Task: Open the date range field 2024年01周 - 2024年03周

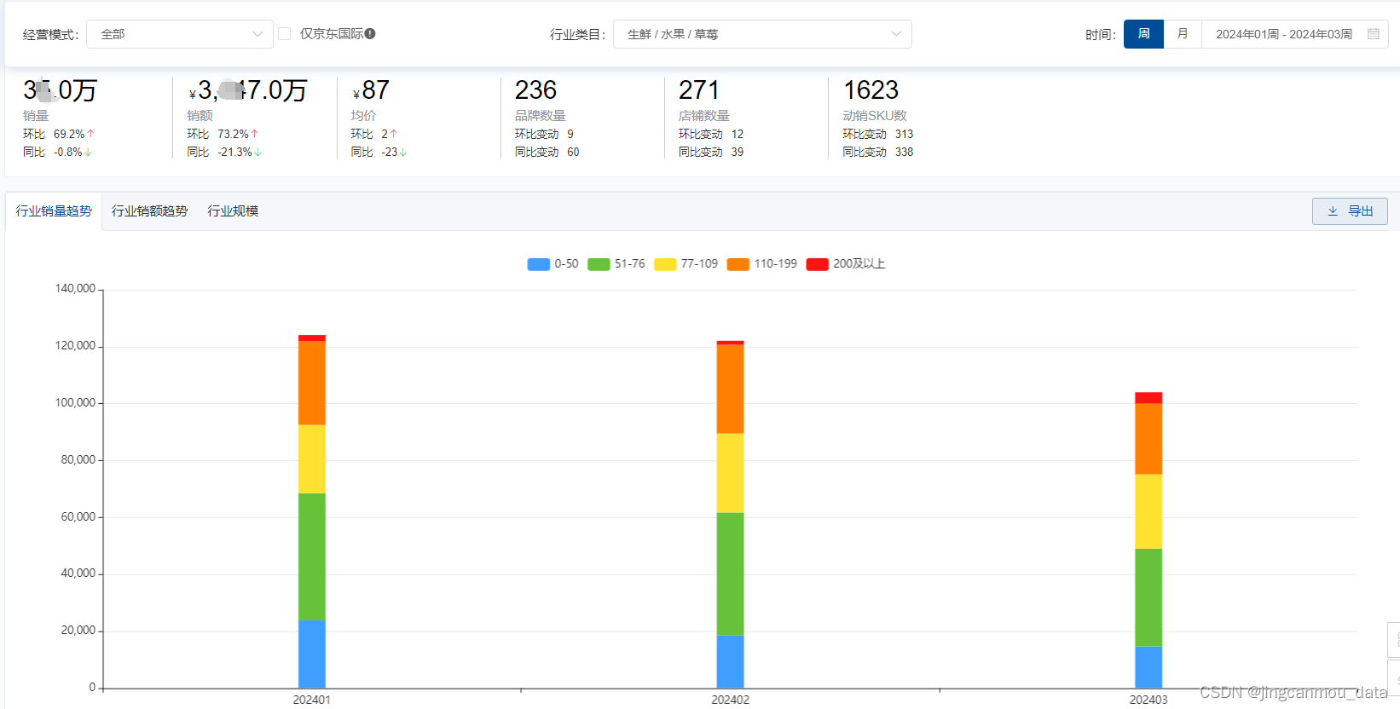Action: coord(1294,34)
